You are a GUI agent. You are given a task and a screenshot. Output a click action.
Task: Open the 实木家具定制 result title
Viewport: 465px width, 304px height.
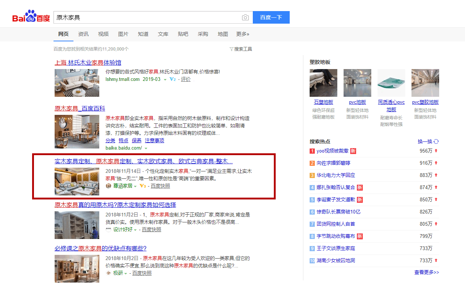[x=144, y=161]
